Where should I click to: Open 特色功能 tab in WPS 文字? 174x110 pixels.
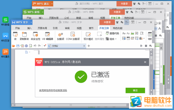point(118,28)
